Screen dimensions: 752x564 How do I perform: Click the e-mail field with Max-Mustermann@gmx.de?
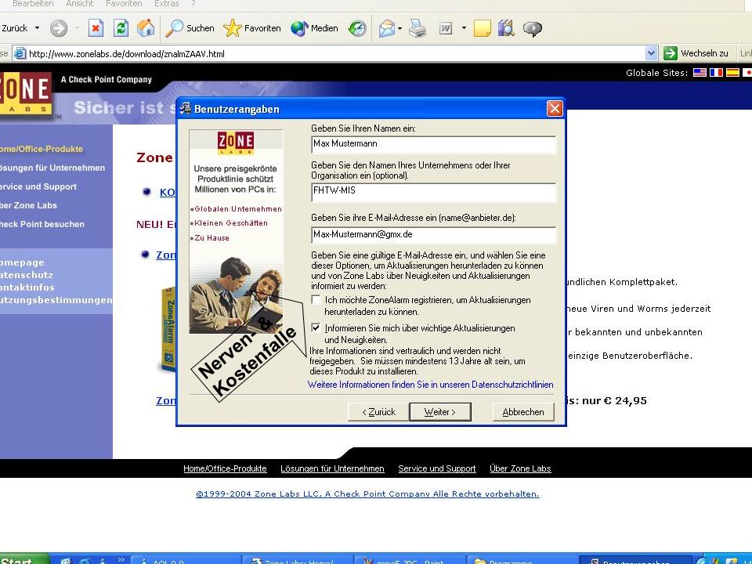433,234
